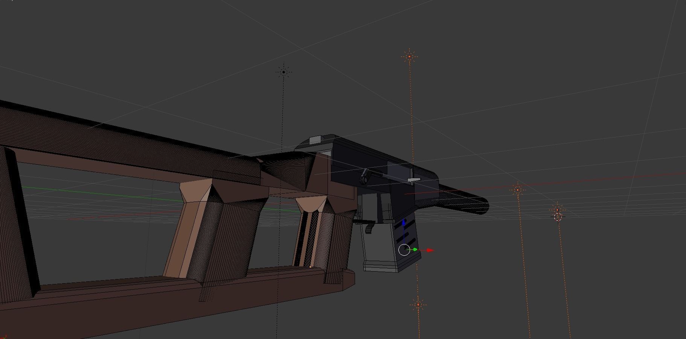Click the red-white 3D cursor crosshair
Viewport: 686px width, 339px height.
click(x=558, y=217)
